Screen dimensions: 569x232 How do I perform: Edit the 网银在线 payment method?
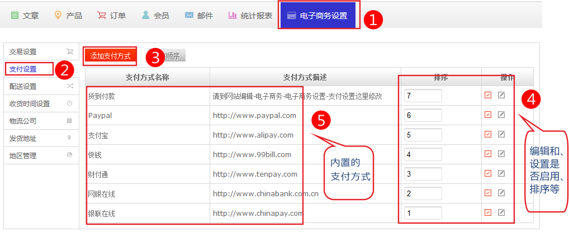(501, 193)
